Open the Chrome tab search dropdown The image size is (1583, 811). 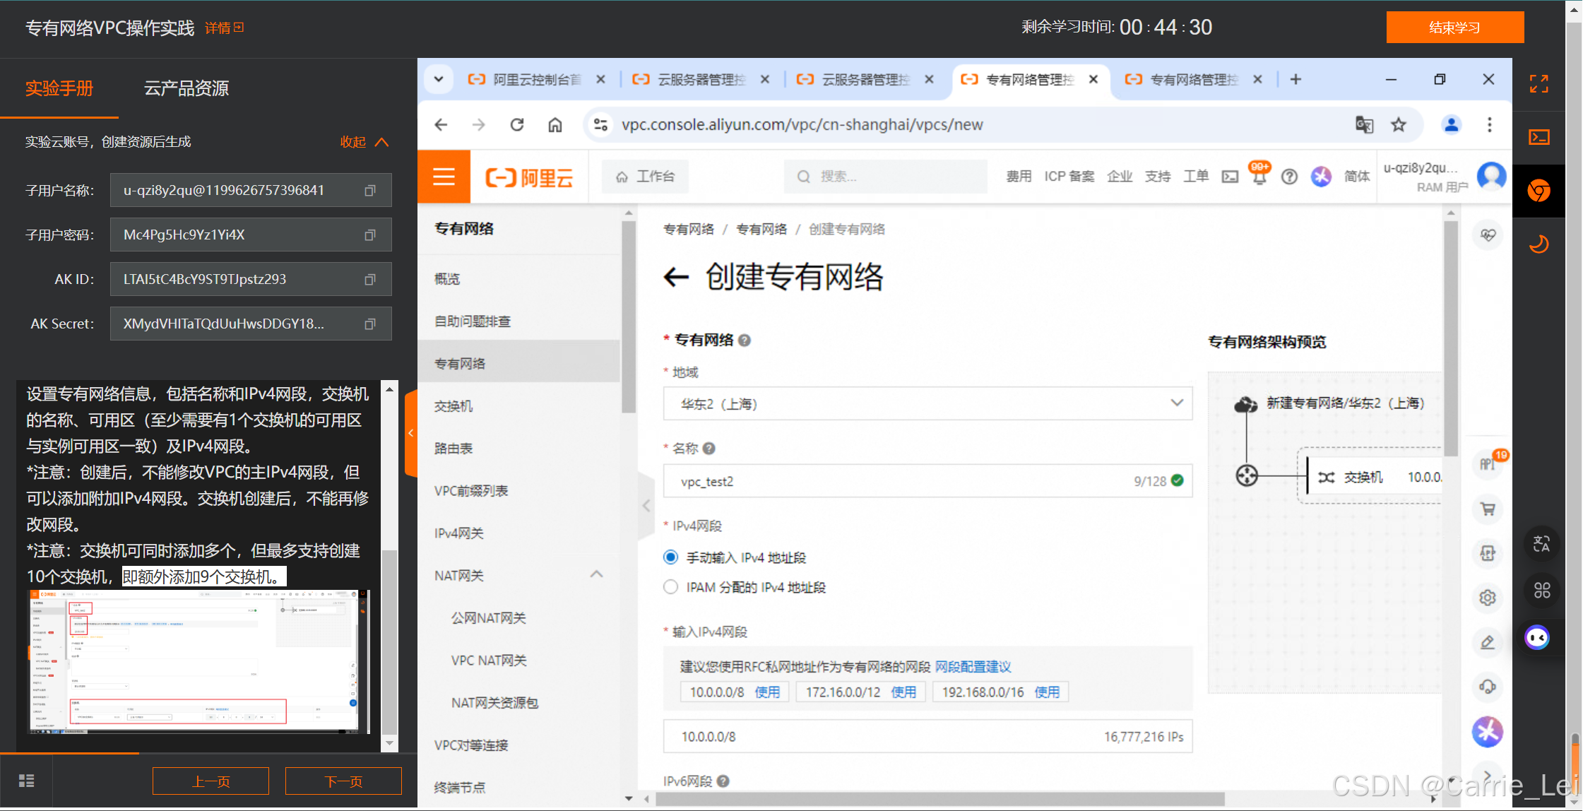439,79
